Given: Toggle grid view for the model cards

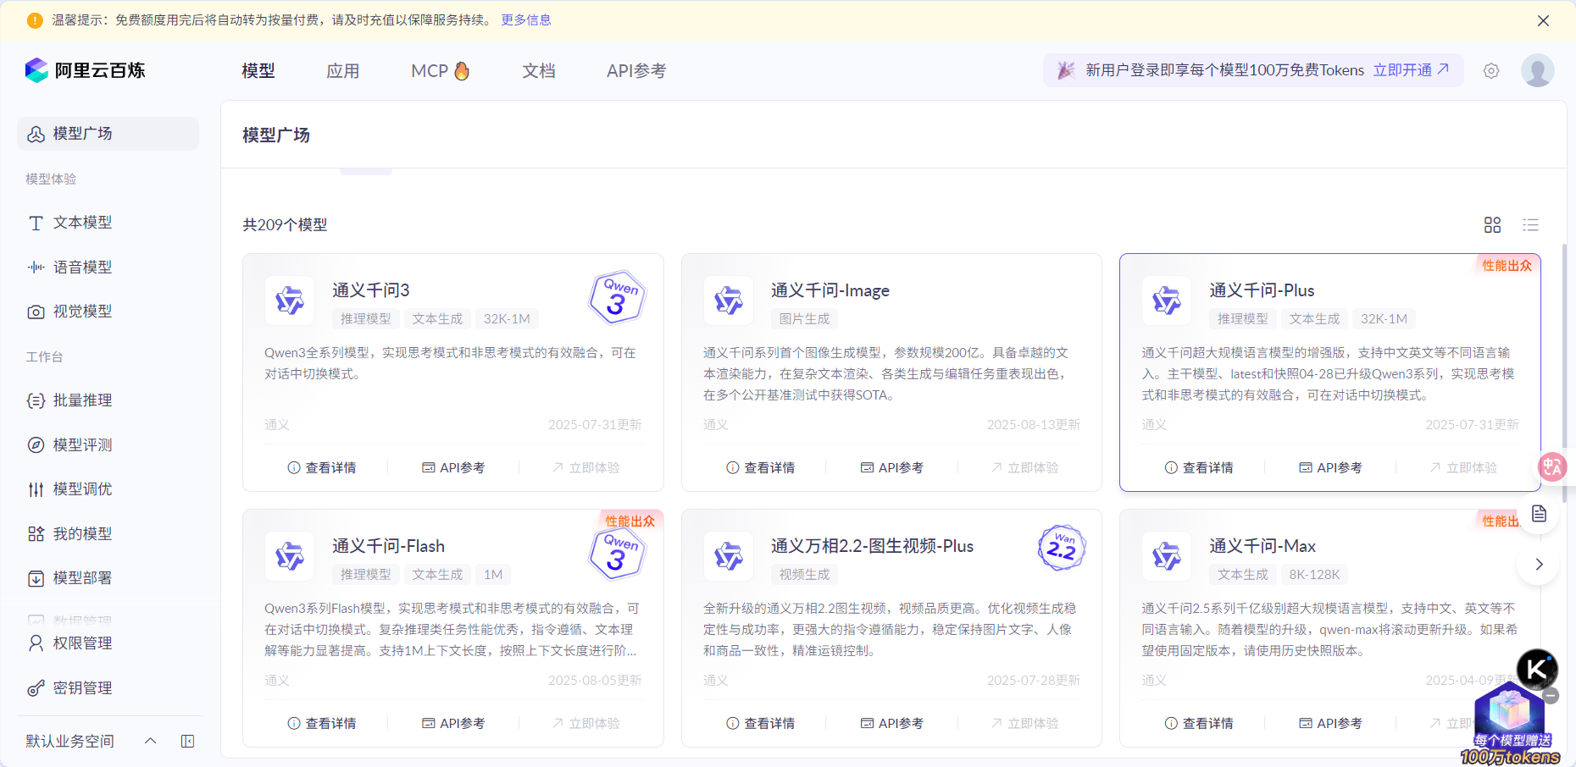Looking at the screenshot, I should tap(1493, 224).
